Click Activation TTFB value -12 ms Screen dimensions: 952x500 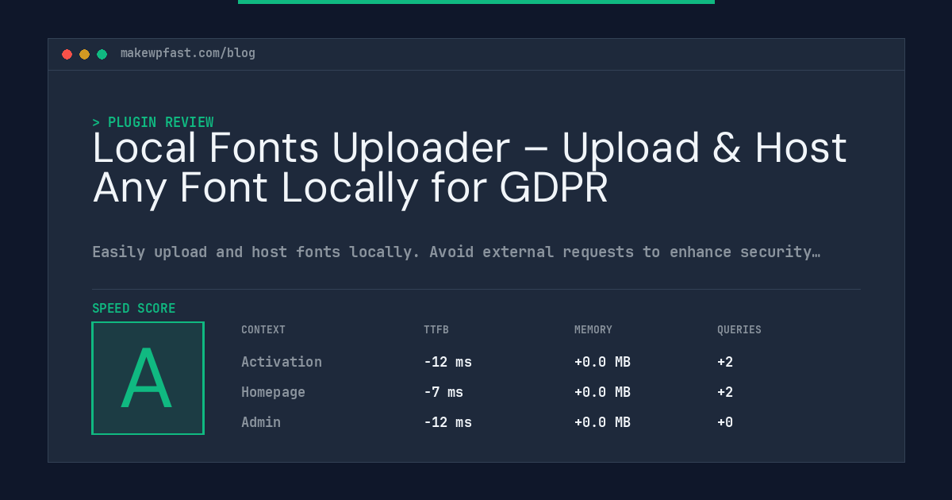pyautogui.click(x=447, y=362)
